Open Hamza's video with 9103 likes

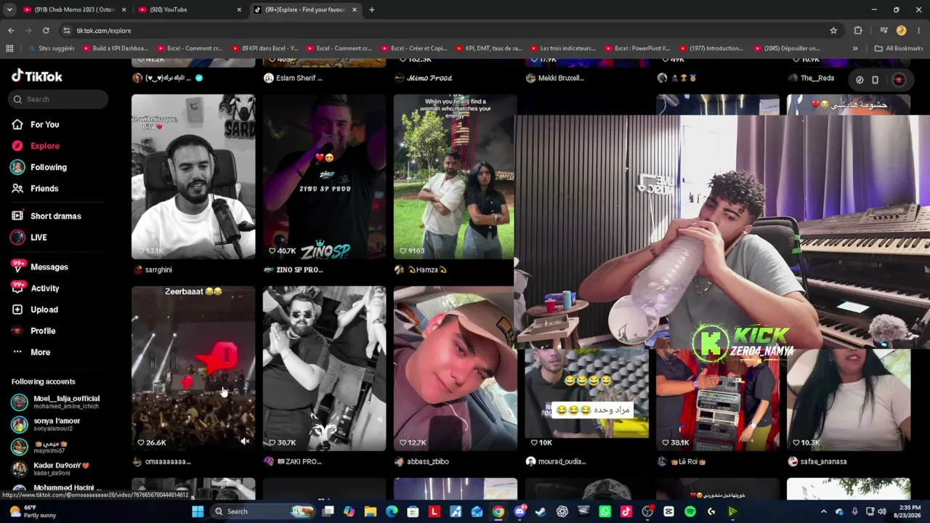point(455,177)
